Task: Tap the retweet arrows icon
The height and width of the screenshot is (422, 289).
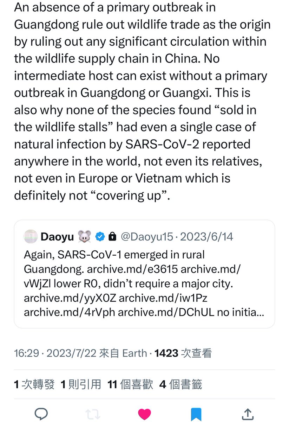Action: point(93,414)
